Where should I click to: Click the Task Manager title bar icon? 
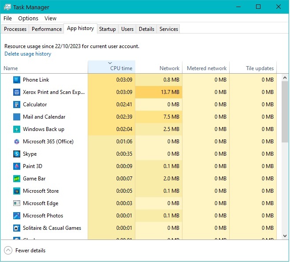point(7,7)
